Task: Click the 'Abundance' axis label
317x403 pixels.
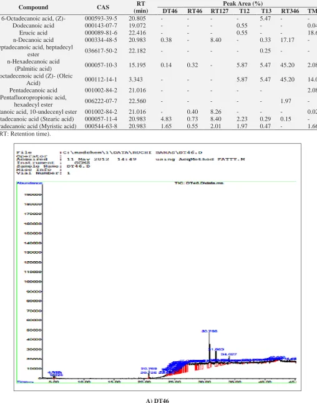Action: point(29,183)
